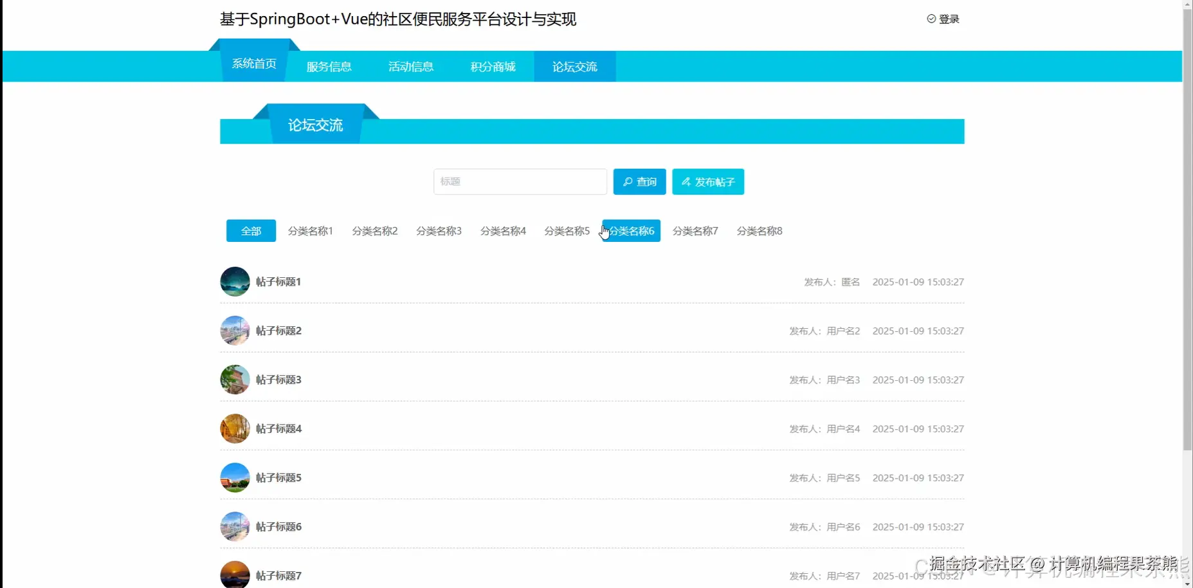
Task: Click the login check-circle icon
Action: pos(931,19)
